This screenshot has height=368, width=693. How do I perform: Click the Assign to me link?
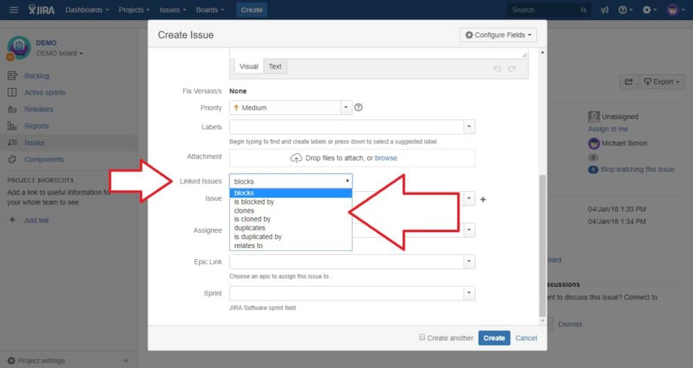tap(608, 129)
